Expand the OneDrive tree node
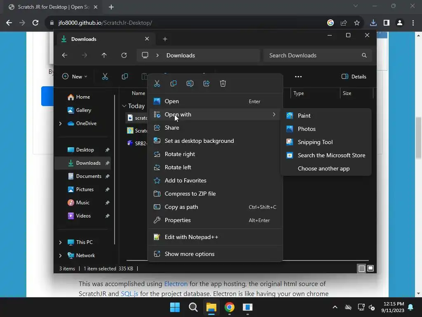 pos(60,123)
